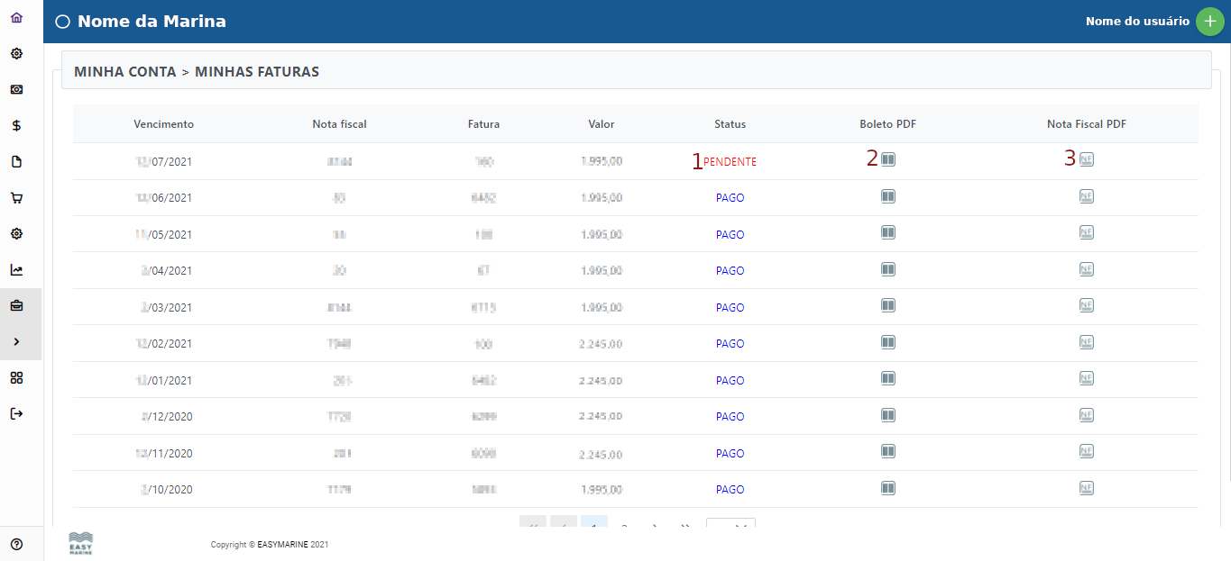Open the line chart reports icon
The width and height of the screenshot is (1231, 561).
[x=16, y=270]
